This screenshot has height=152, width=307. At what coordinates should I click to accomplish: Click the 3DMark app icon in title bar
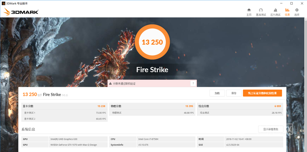(x=3, y=3)
